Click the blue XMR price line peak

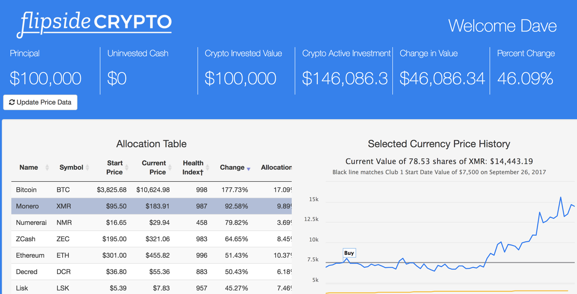click(x=561, y=198)
